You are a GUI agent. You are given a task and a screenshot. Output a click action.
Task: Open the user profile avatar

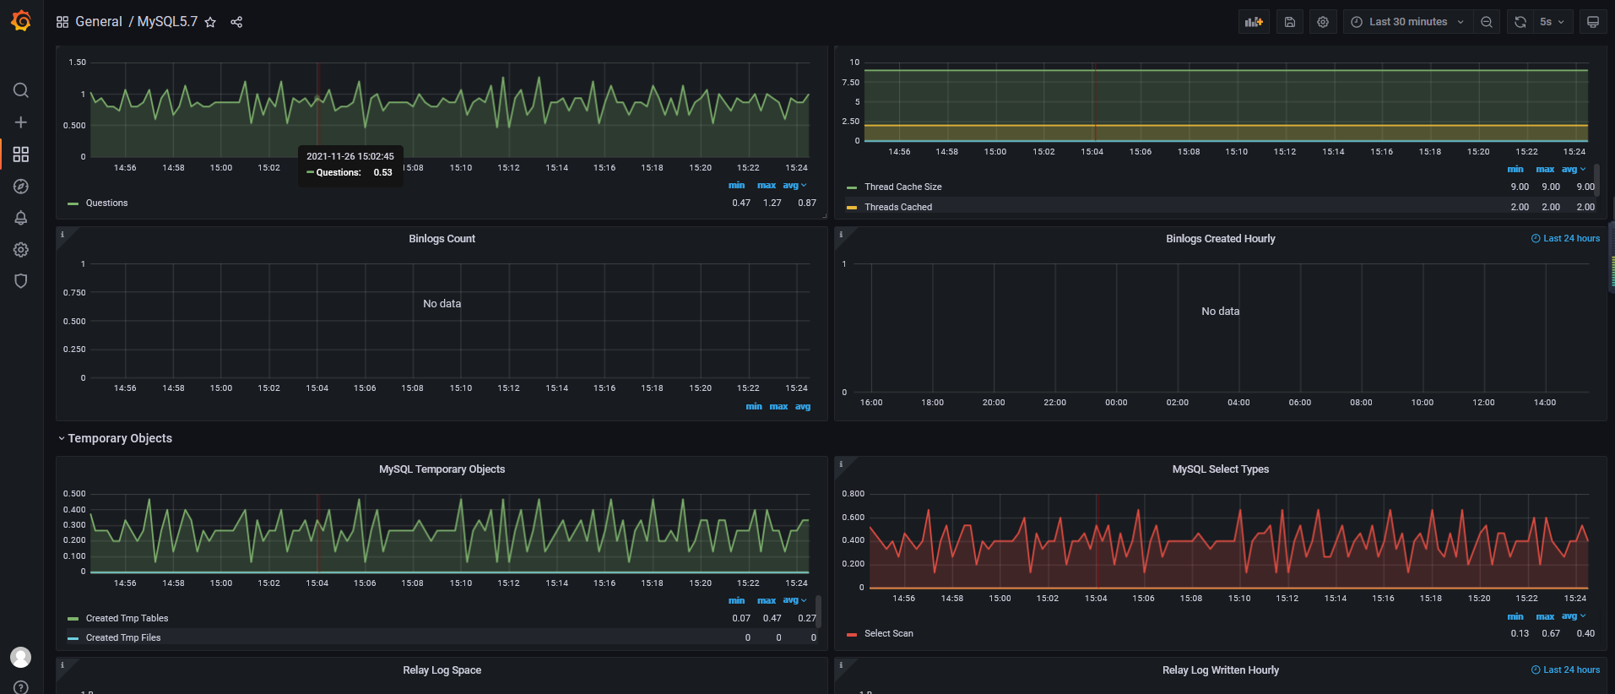tap(21, 657)
